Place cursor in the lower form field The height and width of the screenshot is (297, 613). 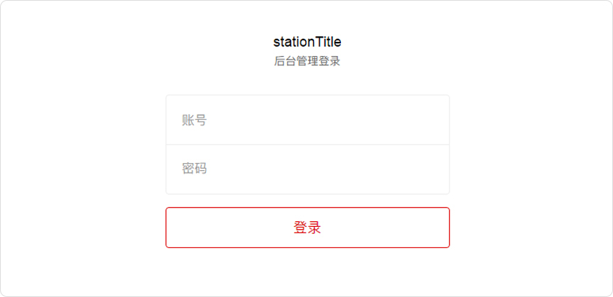[307, 169]
